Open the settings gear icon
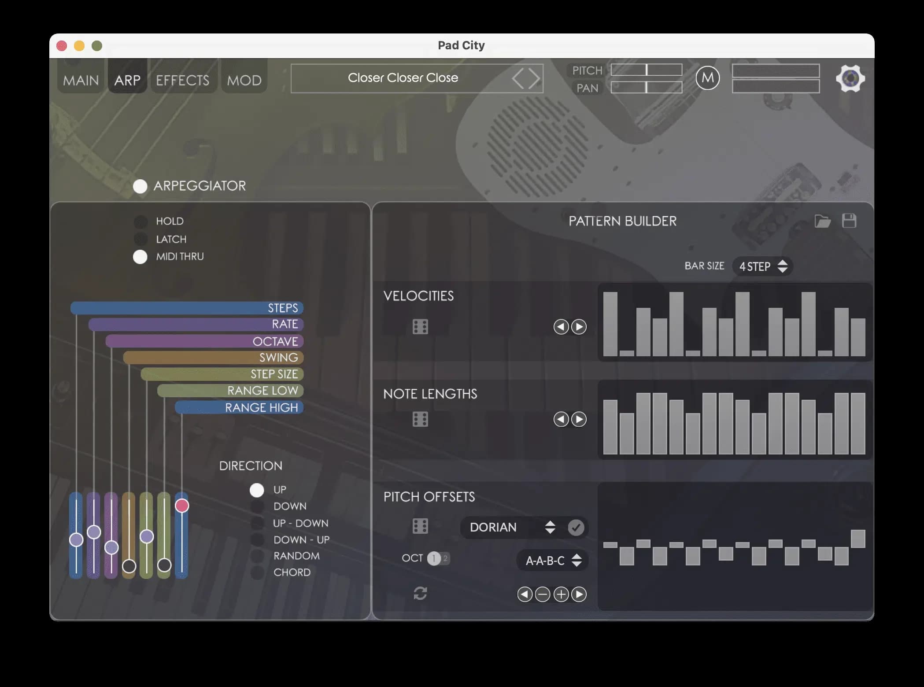This screenshot has width=924, height=687. (850, 79)
